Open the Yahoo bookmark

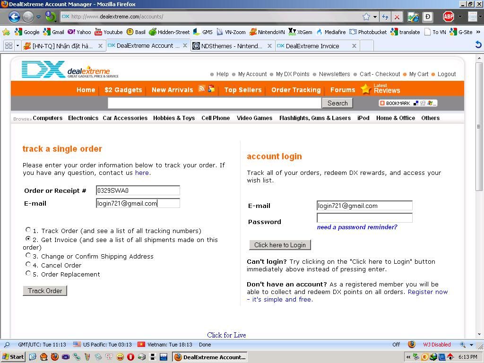[x=79, y=32]
